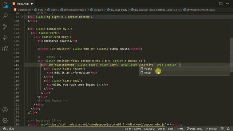Change encoding via UTF-8

coord(161,129)
